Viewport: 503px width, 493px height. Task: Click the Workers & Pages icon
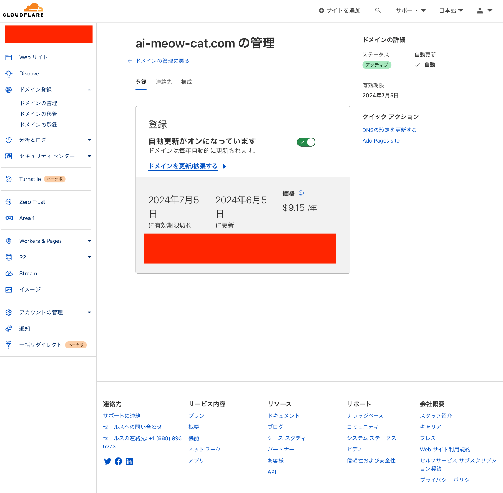coord(9,241)
